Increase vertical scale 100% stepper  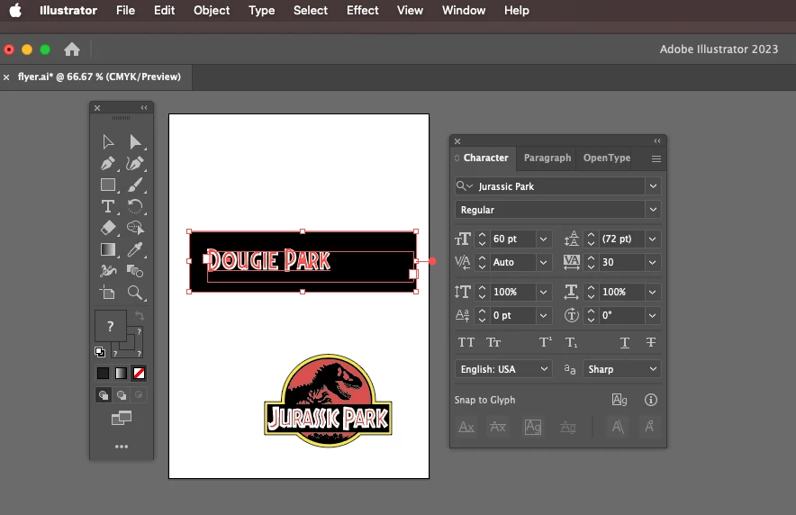pyautogui.click(x=483, y=288)
